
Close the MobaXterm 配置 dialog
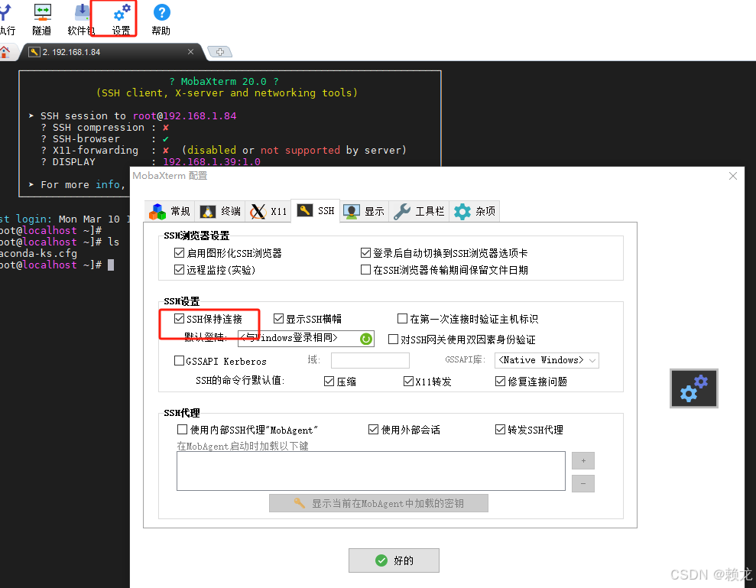tap(733, 176)
